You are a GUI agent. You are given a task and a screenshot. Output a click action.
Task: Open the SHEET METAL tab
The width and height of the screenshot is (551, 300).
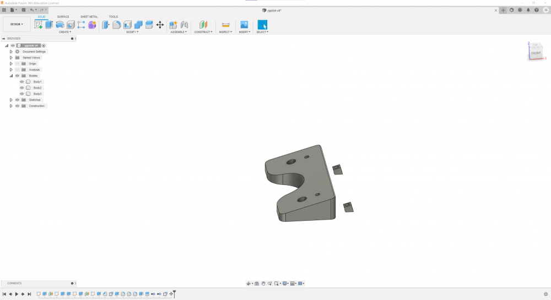[89, 17]
